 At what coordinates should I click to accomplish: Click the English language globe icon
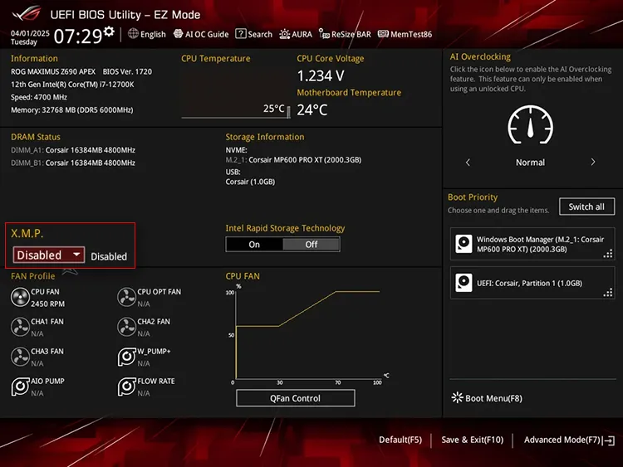click(x=133, y=34)
